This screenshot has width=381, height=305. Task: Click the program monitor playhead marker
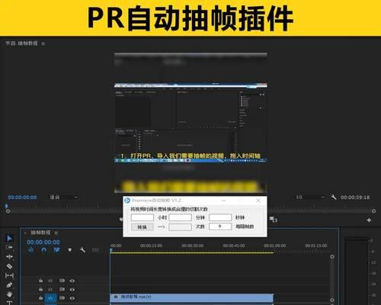pos(7,206)
